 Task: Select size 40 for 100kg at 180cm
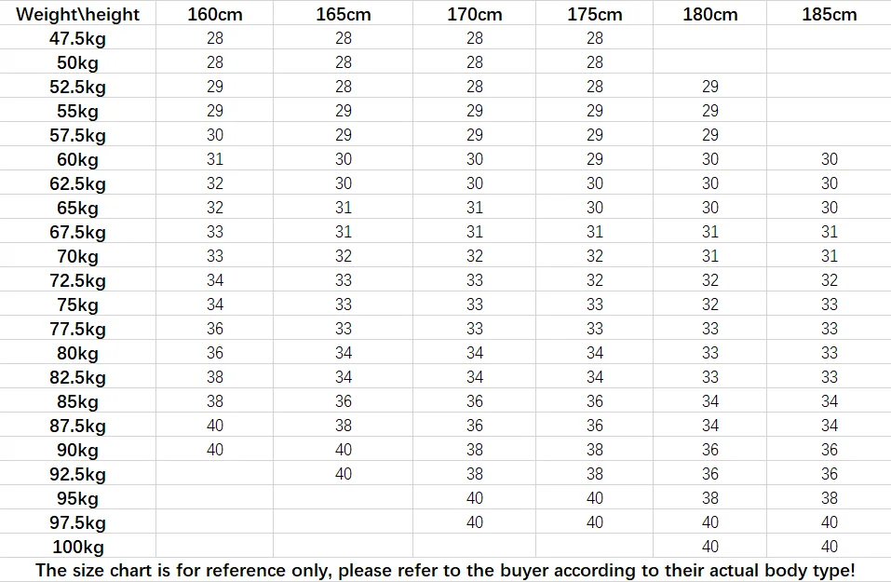pyautogui.click(x=710, y=547)
